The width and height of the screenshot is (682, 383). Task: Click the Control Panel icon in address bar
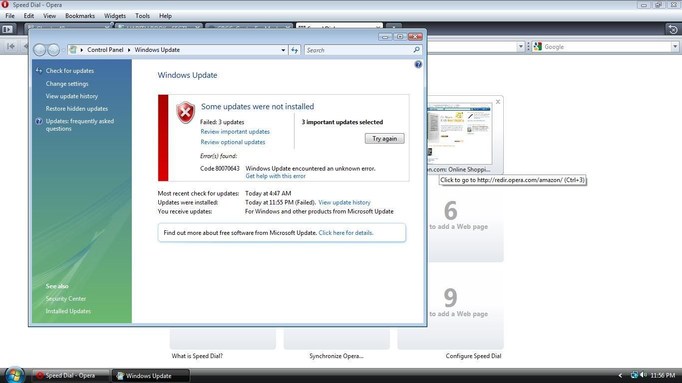pos(73,50)
